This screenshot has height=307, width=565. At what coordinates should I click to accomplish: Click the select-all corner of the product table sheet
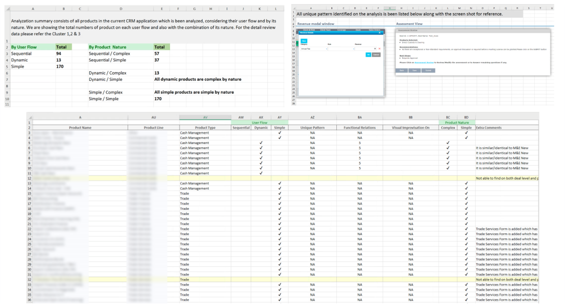tap(30, 117)
